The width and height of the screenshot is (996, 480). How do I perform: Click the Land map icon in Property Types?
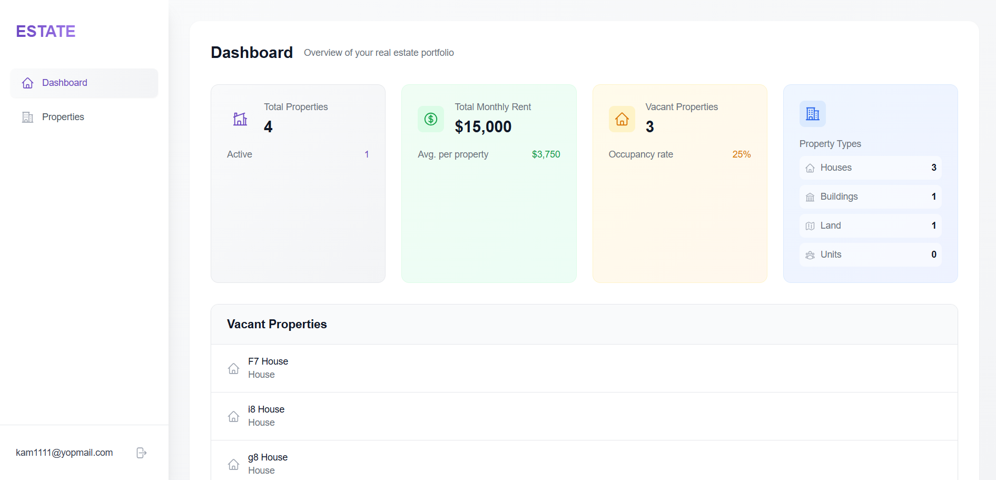tap(810, 226)
